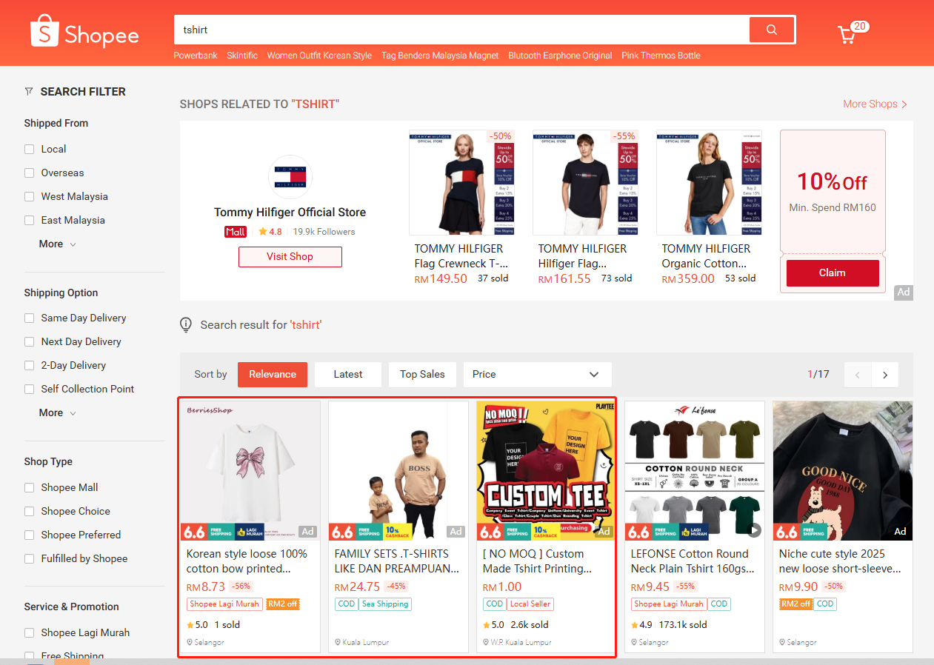934x665 pixels.
Task: Enable the West Malaysia filter
Action: coord(30,196)
